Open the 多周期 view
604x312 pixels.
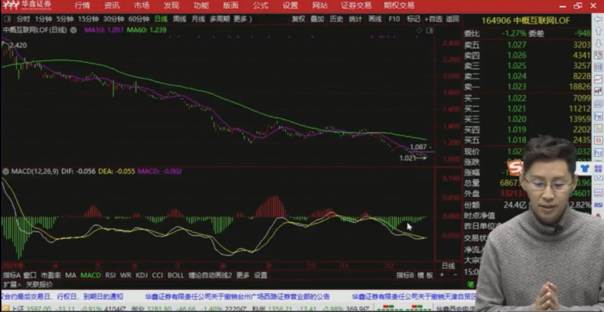pos(220,19)
